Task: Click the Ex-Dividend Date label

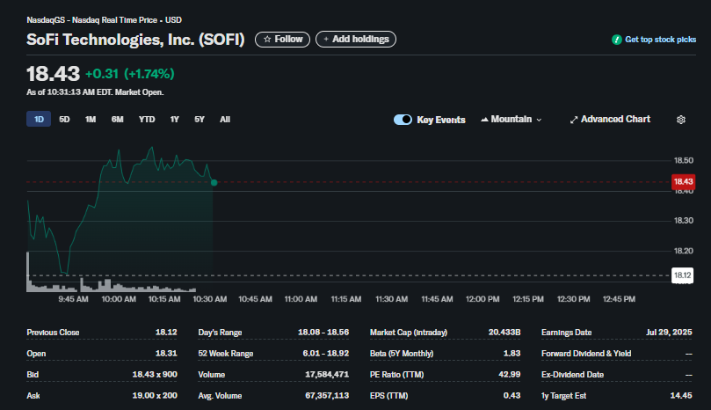Action: pos(573,375)
